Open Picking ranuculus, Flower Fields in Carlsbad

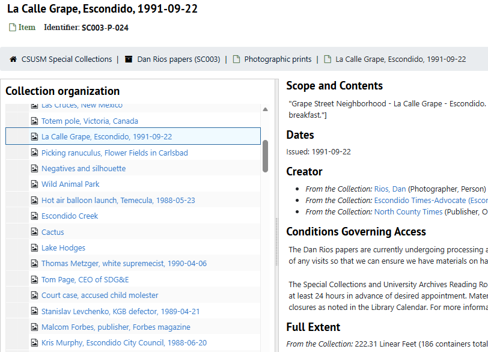point(115,153)
